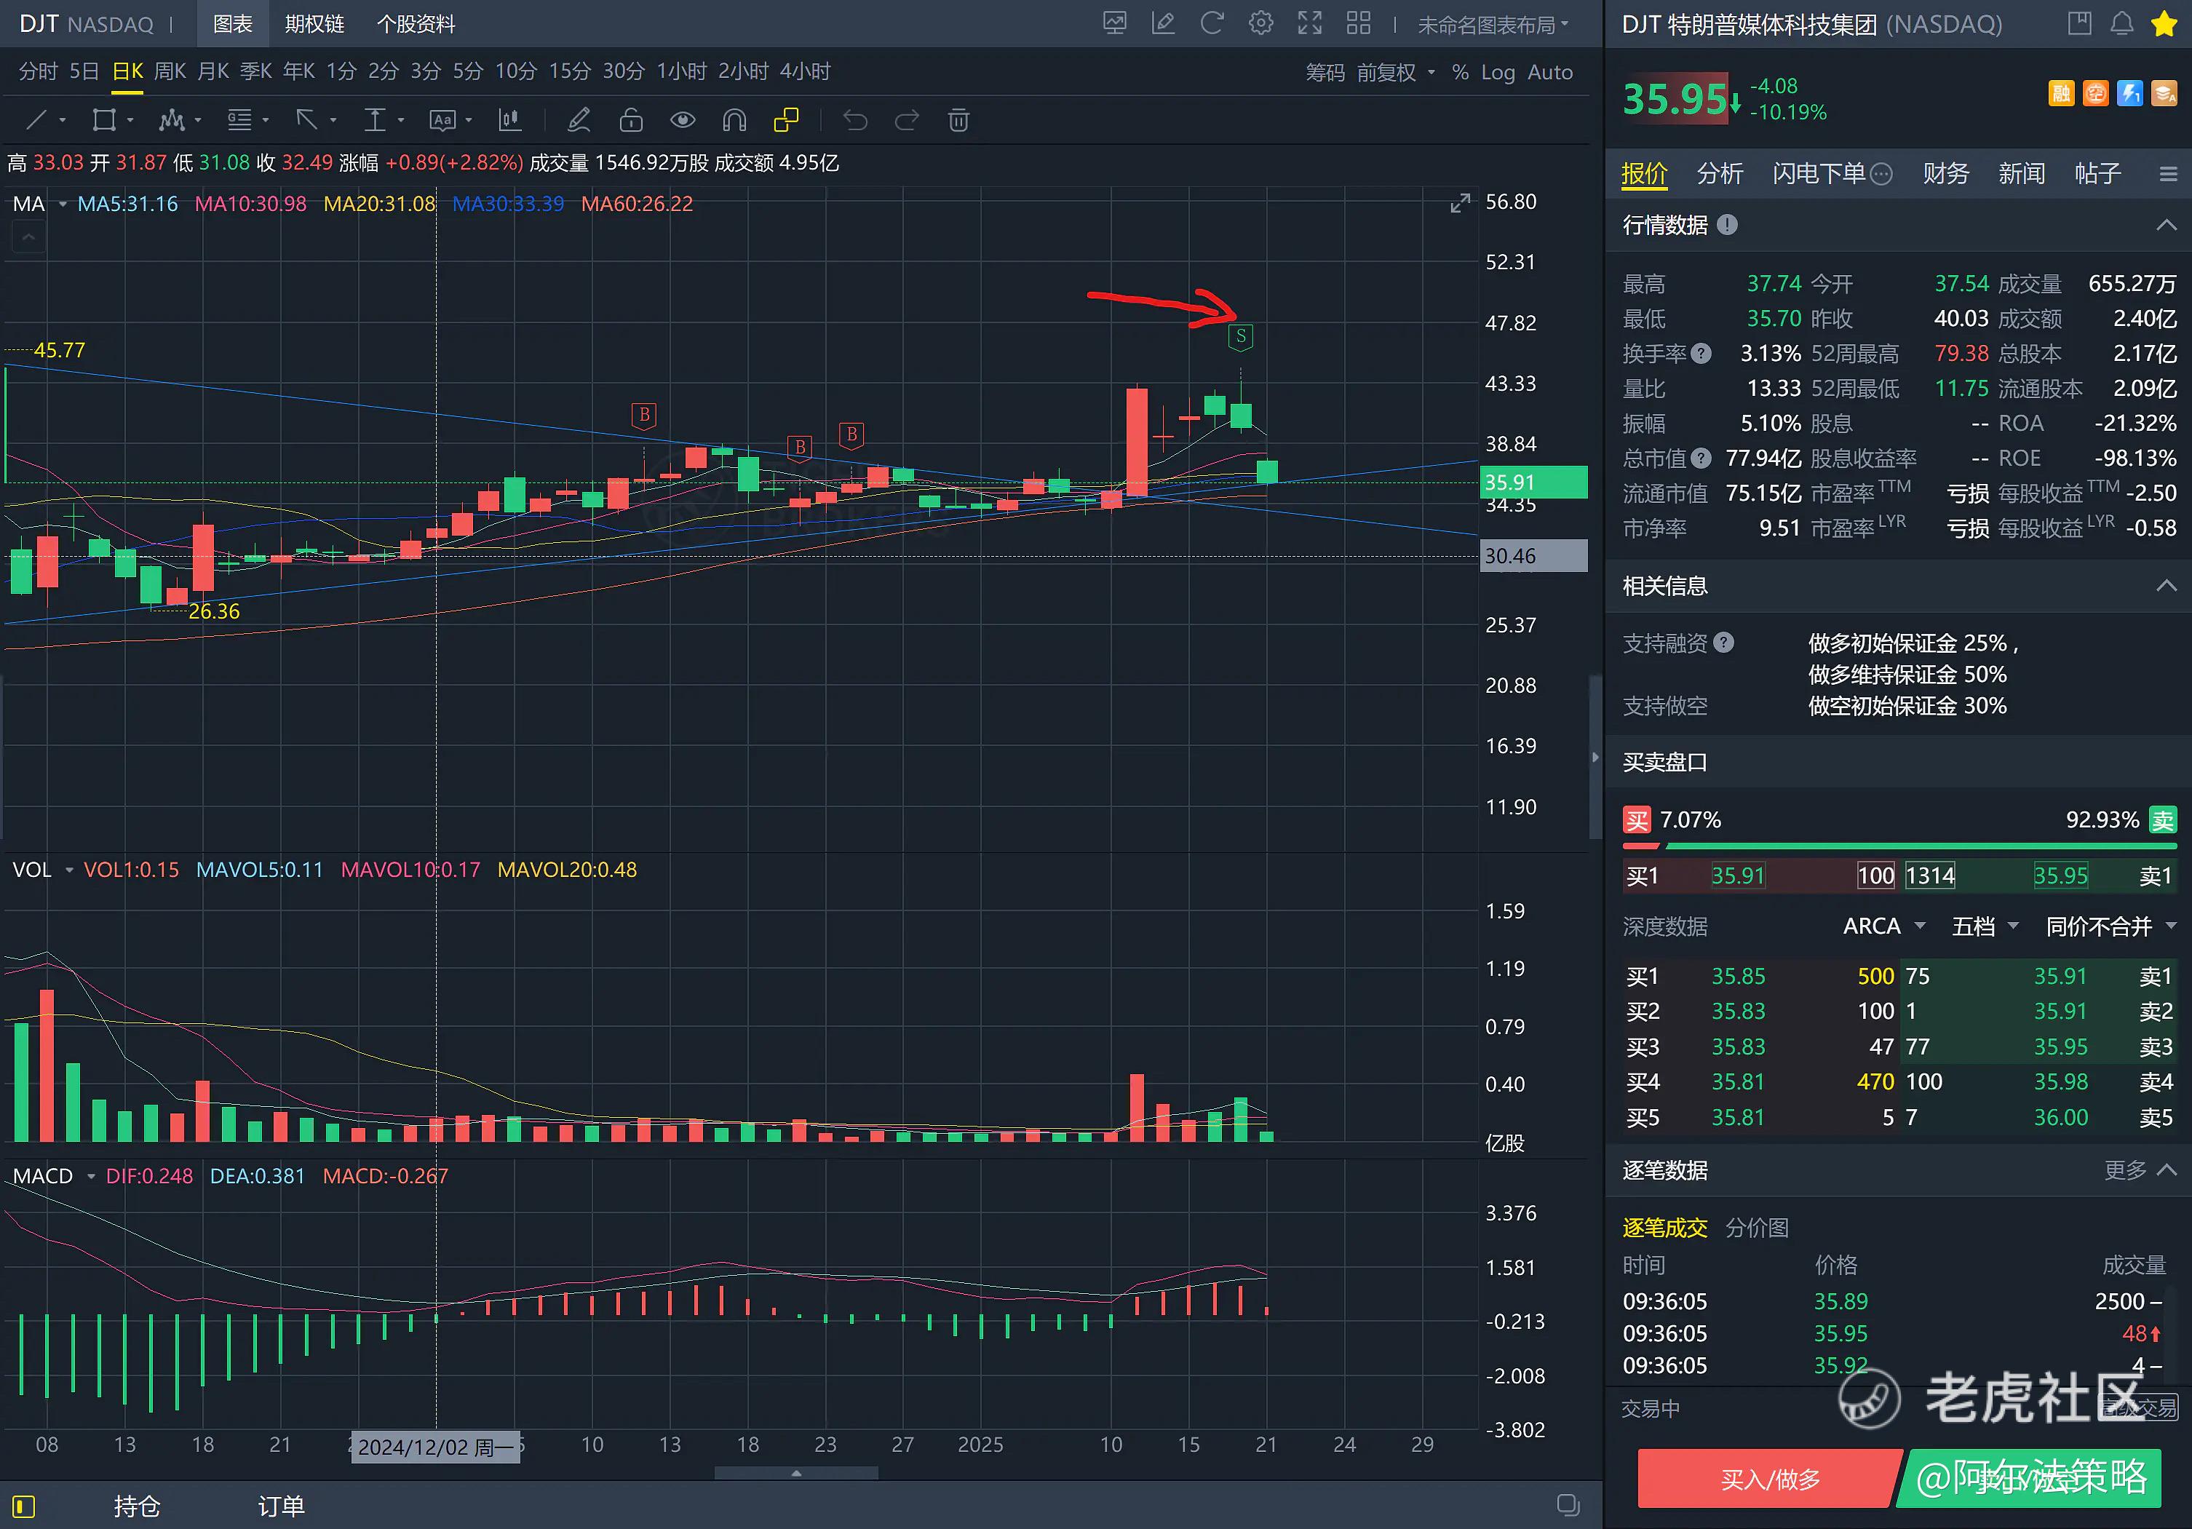Viewport: 2192px width, 1529px height.
Task: Open the multi-chart grid layout
Action: click(x=1359, y=23)
